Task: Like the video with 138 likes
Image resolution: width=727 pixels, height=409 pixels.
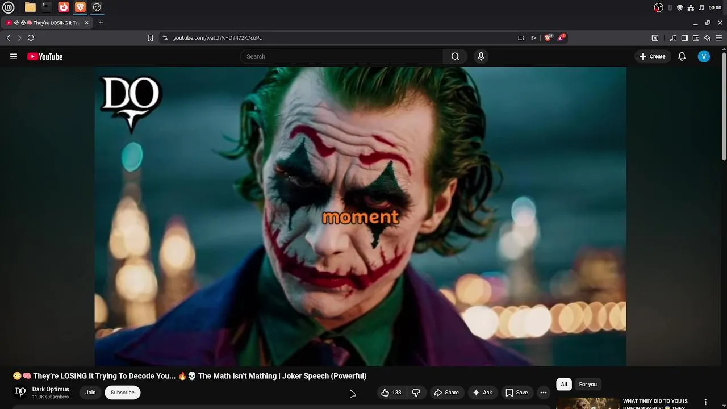Action: point(391,393)
